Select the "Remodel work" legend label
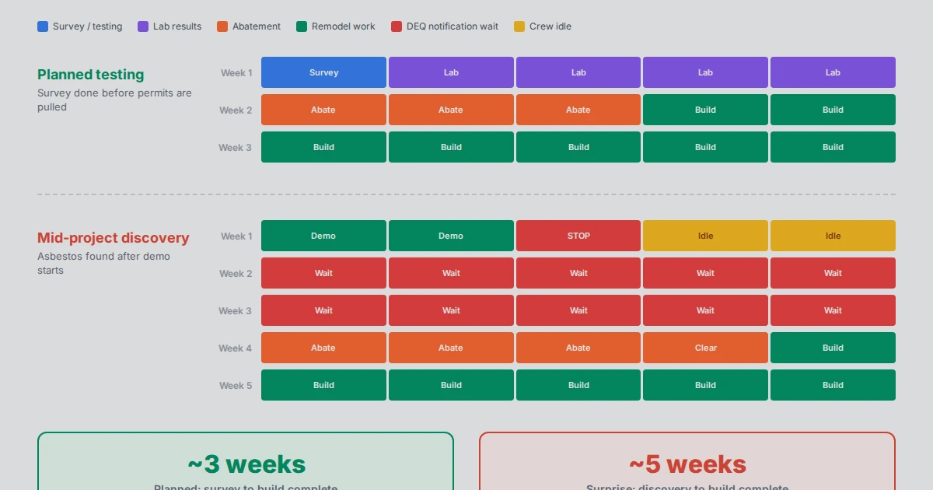Screen dimensions: 933x490 [x=344, y=26]
